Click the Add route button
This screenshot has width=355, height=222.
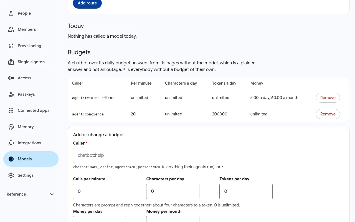click(87, 3)
